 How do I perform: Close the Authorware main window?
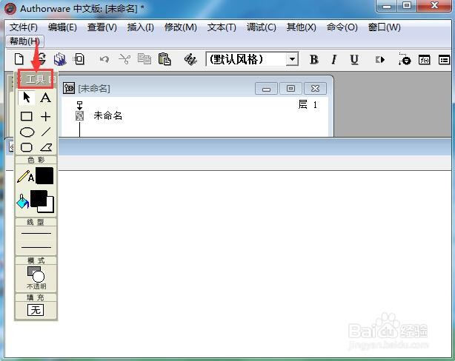click(434, 5)
